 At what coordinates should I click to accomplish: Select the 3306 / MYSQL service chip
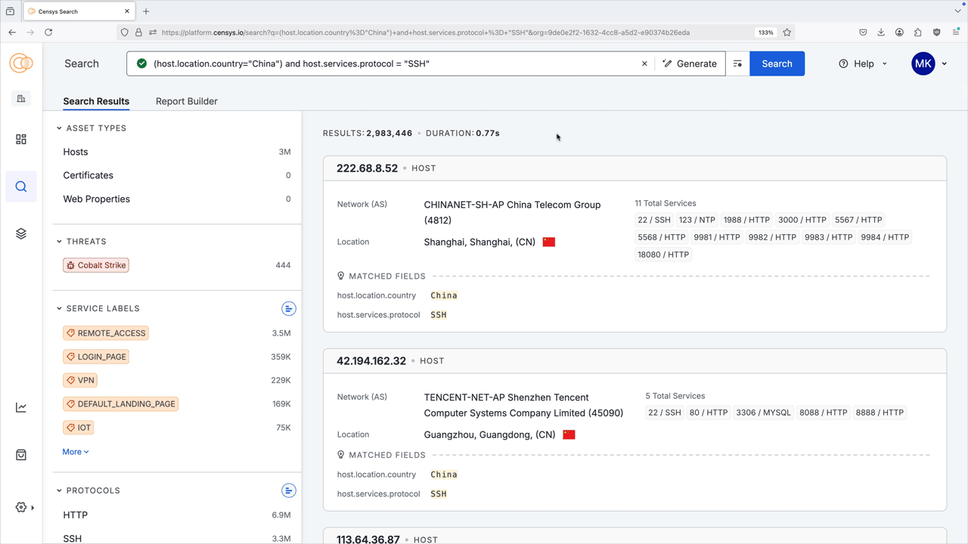click(x=764, y=413)
